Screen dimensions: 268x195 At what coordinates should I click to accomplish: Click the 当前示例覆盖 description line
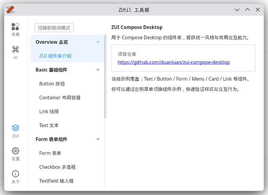[x=181, y=79]
